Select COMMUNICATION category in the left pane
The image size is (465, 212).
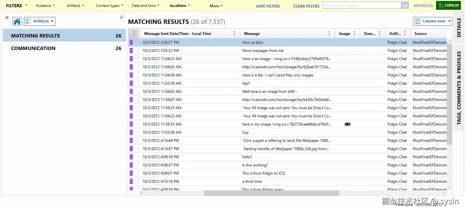(64, 48)
